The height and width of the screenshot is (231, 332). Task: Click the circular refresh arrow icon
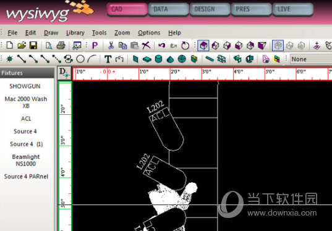click(185, 46)
